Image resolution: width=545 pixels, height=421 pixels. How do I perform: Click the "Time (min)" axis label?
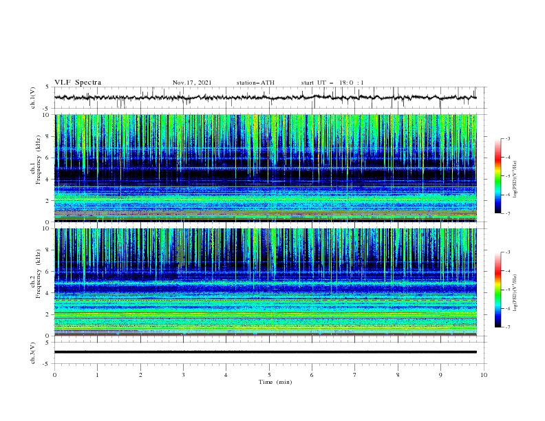coord(275,382)
